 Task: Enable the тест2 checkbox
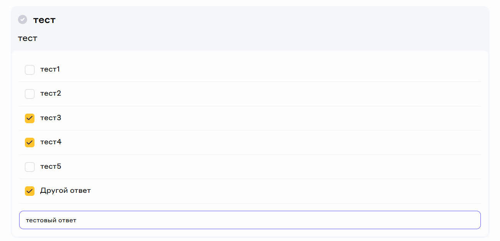[x=30, y=94]
